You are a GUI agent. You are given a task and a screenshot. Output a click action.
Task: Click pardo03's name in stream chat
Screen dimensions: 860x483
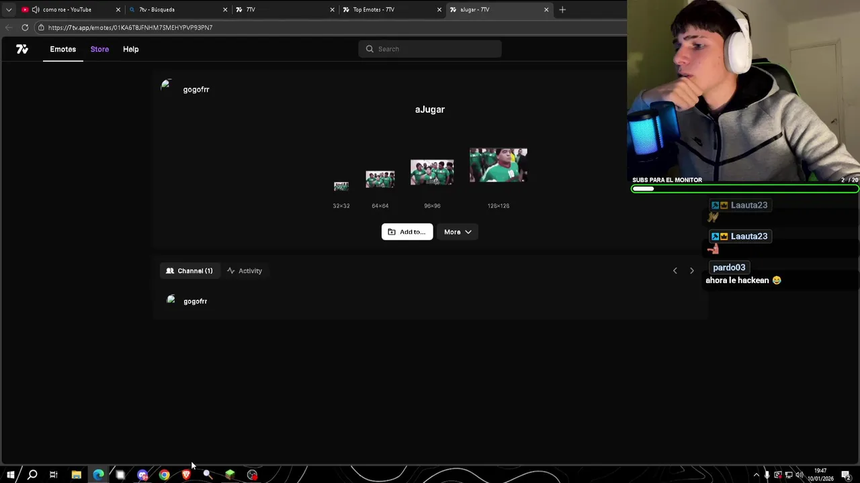pyautogui.click(x=729, y=268)
